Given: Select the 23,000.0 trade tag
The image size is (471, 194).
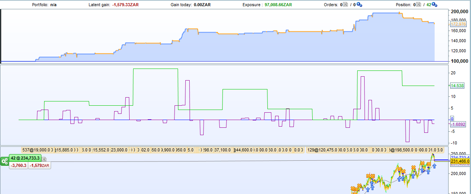Looking at the screenshot, I should [119, 150].
